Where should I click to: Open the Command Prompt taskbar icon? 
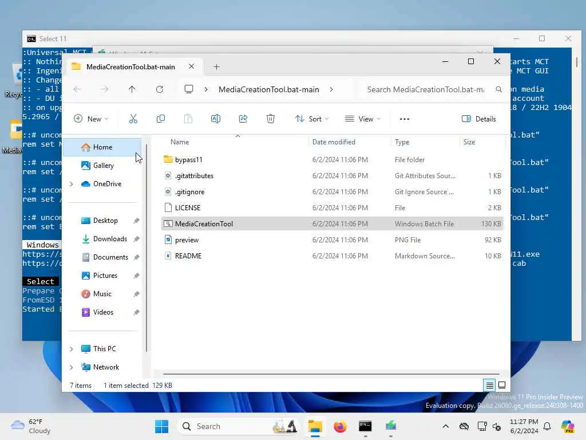click(365, 426)
